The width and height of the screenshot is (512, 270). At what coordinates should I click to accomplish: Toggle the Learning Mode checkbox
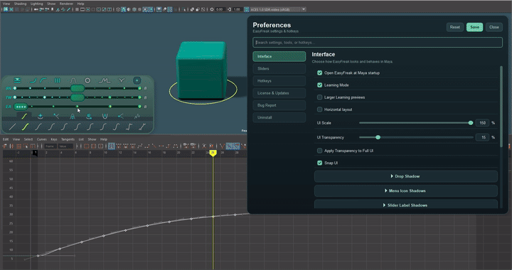coord(320,85)
